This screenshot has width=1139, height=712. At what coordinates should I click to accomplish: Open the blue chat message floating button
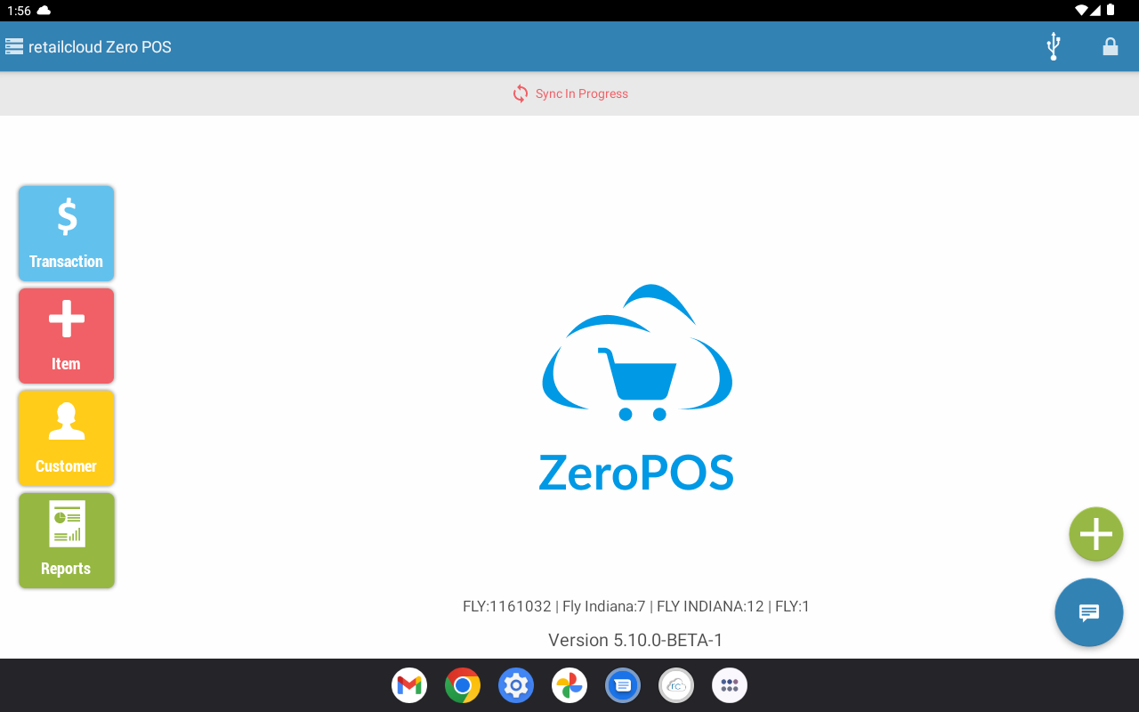(x=1089, y=612)
